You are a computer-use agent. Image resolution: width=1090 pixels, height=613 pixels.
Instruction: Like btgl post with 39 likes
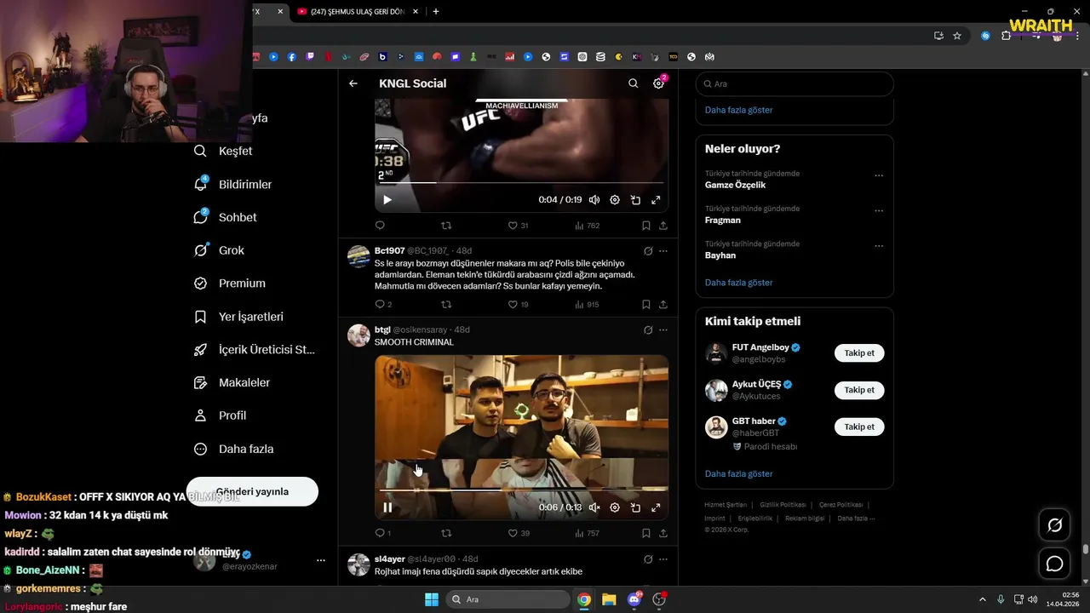click(x=518, y=533)
